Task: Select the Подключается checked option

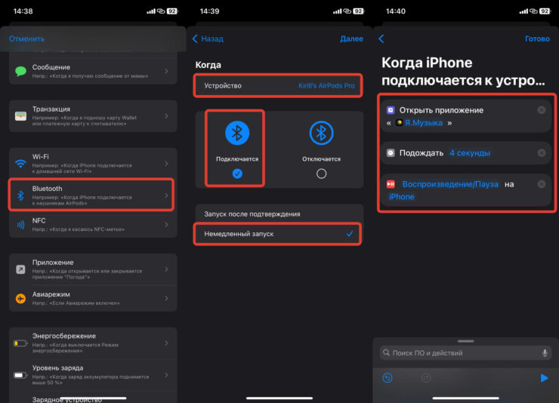Action: 236,174
